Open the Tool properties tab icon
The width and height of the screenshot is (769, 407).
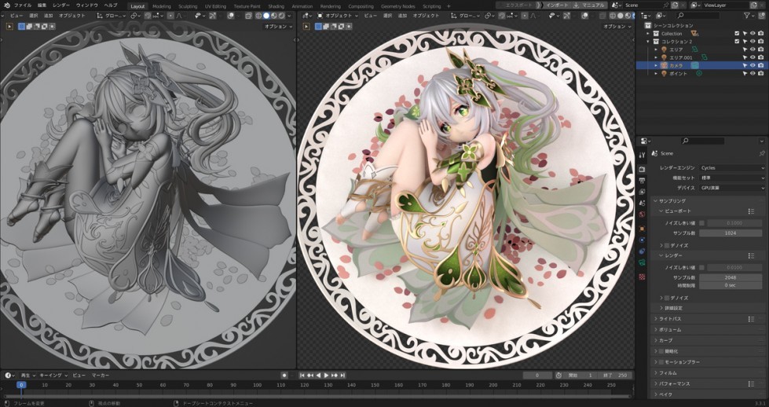coord(642,155)
